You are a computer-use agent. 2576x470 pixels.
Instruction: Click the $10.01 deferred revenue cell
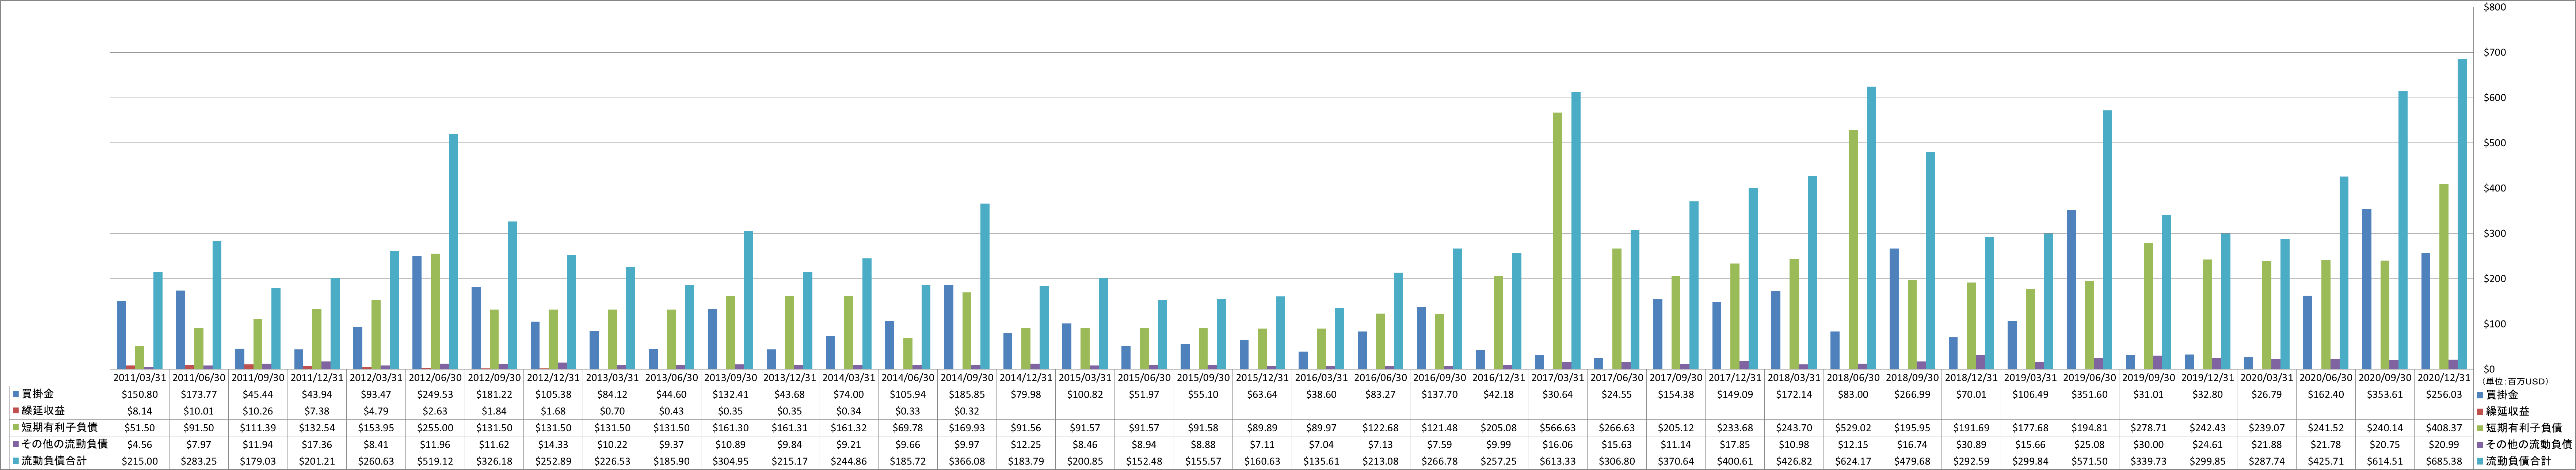(199, 411)
